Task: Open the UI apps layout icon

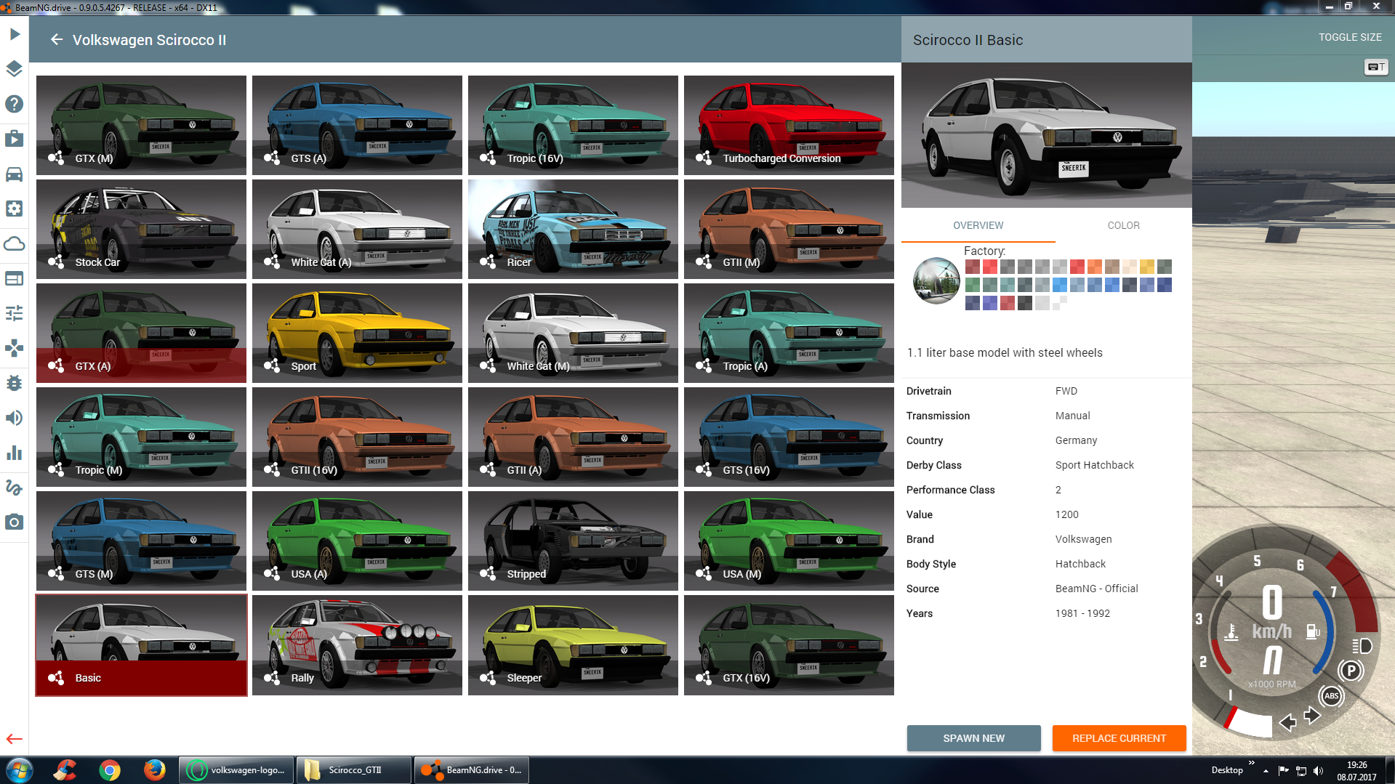Action: point(15,278)
